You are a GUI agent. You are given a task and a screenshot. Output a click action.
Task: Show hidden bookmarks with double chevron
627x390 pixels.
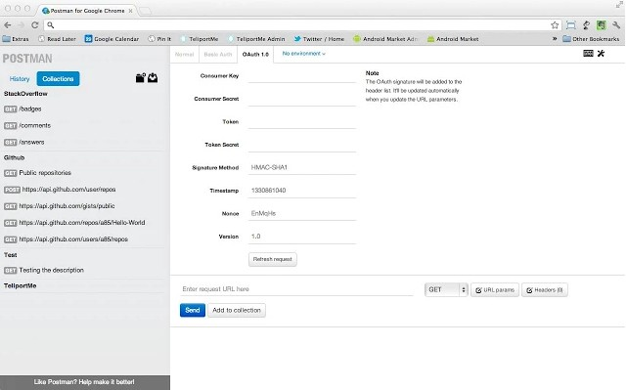click(x=555, y=39)
